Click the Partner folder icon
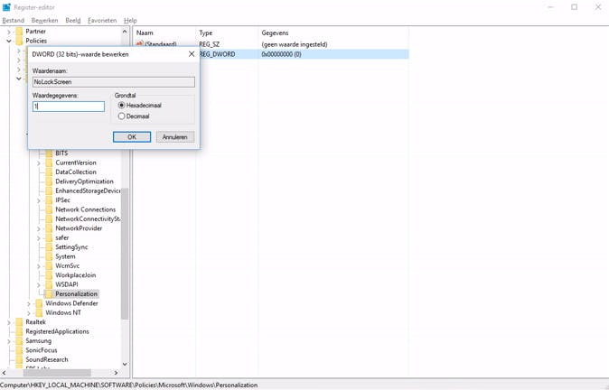 click(x=19, y=32)
